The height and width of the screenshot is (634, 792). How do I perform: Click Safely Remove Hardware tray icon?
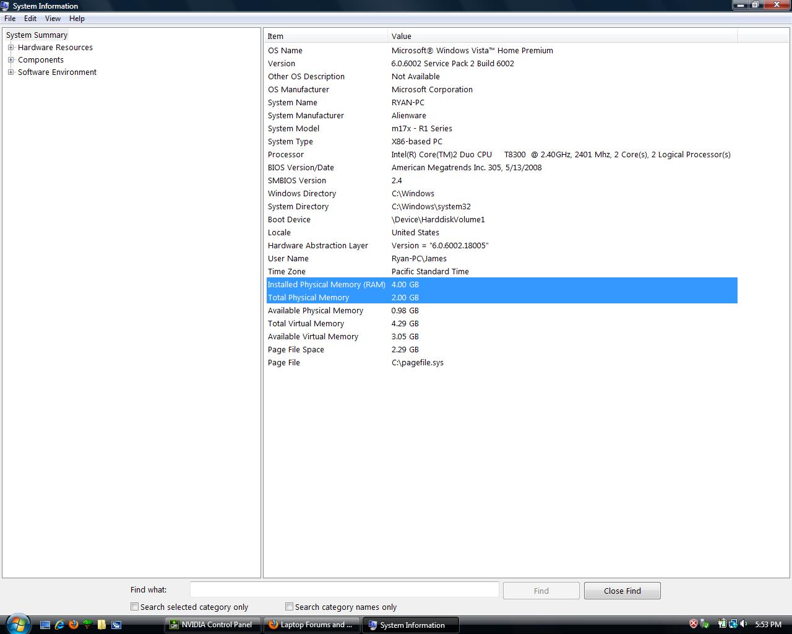(x=704, y=624)
